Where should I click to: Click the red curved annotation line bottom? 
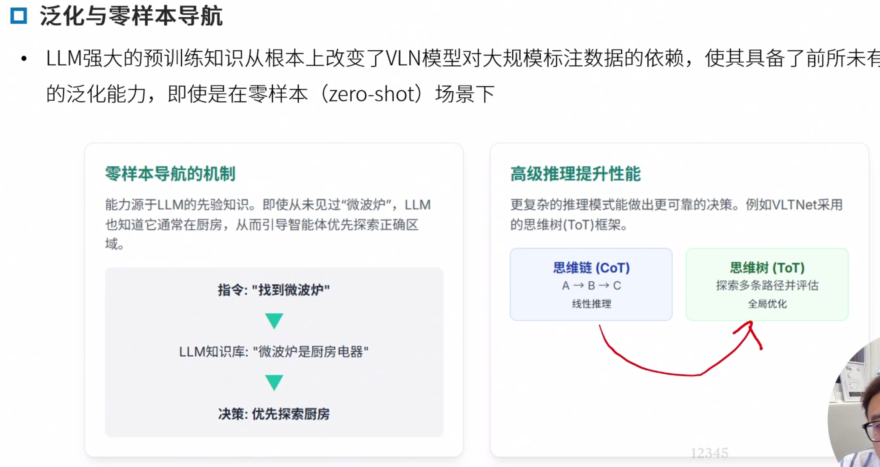coord(674,373)
